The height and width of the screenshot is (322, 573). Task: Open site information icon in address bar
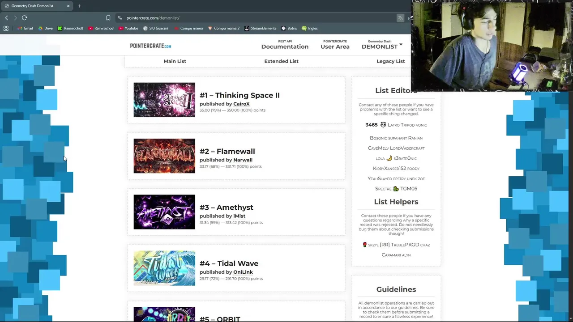click(x=120, y=18)
